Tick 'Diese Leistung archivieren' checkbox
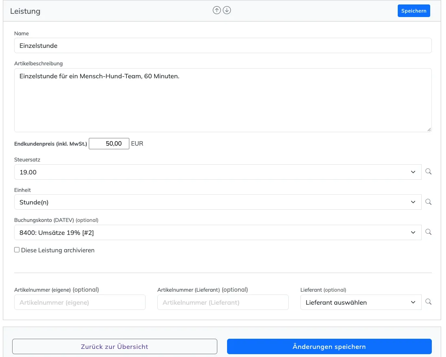 coord(17,250)
